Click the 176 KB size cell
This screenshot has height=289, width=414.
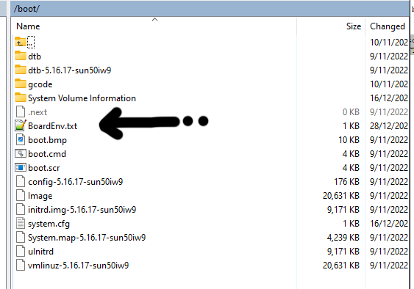346,182
